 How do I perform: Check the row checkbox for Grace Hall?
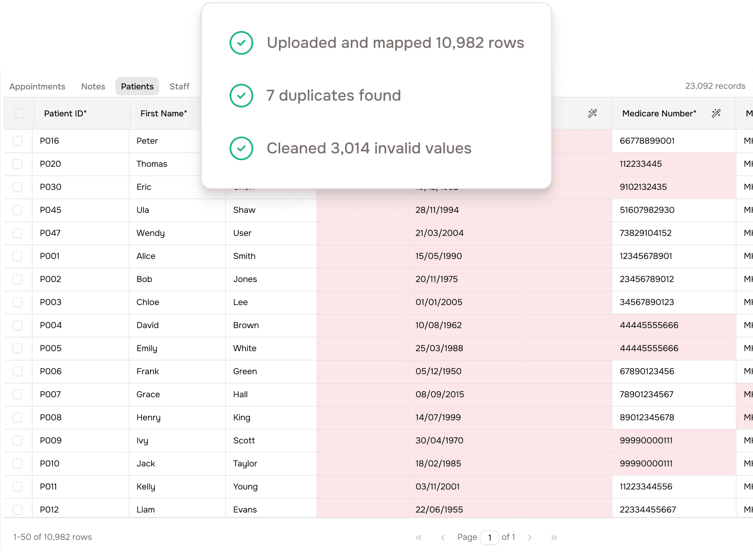(x=18, y=395)
